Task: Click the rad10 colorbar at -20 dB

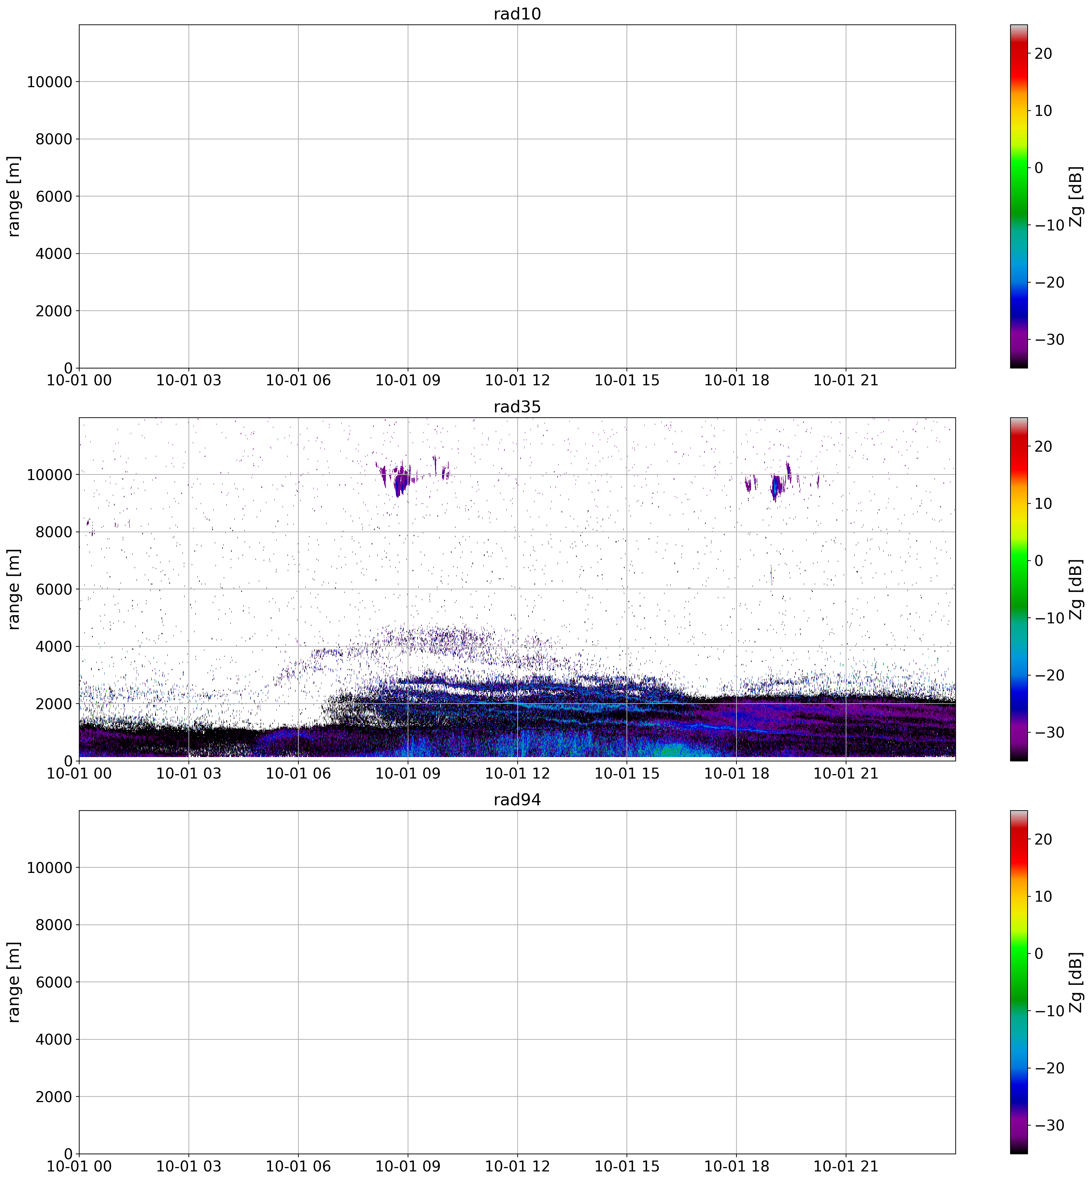Action: coord(1018,282)
